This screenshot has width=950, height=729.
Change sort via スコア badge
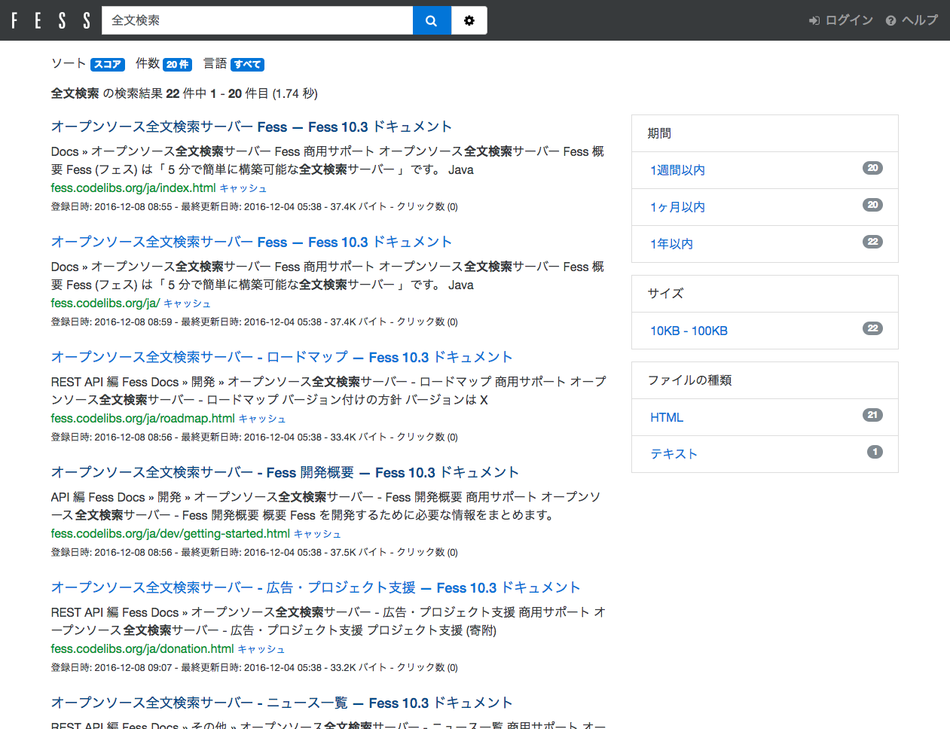pos(108,65)
